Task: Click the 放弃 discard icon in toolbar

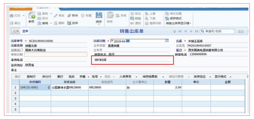Action: pos(69,23)
